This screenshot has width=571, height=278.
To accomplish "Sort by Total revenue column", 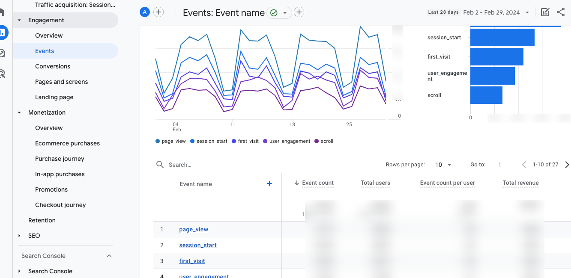I will (x=520, y=183).
